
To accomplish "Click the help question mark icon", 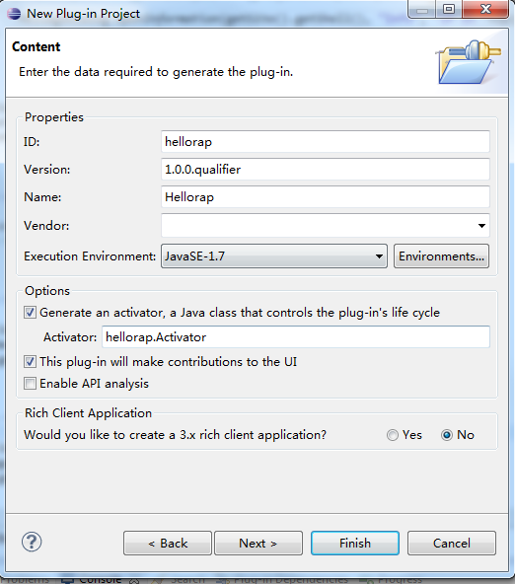I will click(32, 542).
